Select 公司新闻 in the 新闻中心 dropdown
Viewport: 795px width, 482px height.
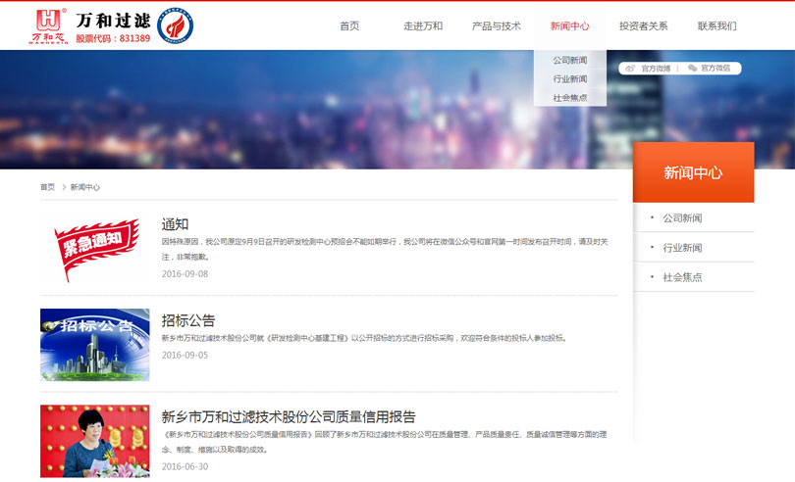[x=569, y=61]
